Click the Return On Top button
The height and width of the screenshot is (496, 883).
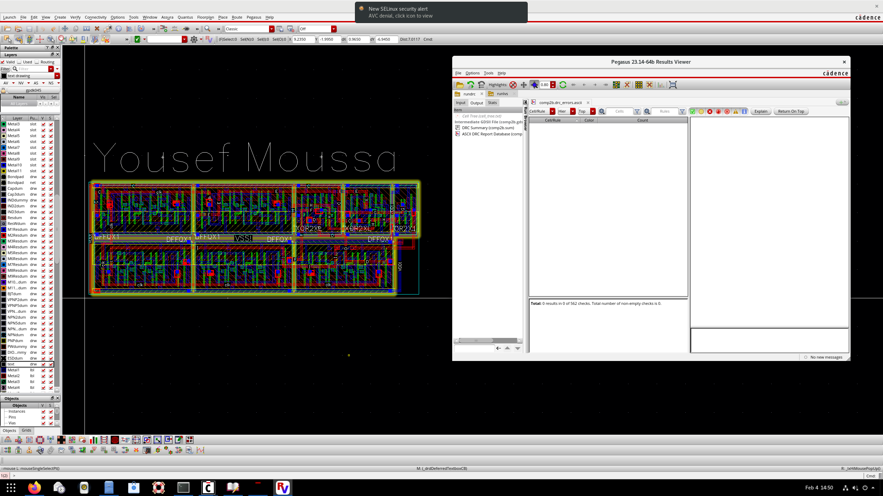point(791,111)
